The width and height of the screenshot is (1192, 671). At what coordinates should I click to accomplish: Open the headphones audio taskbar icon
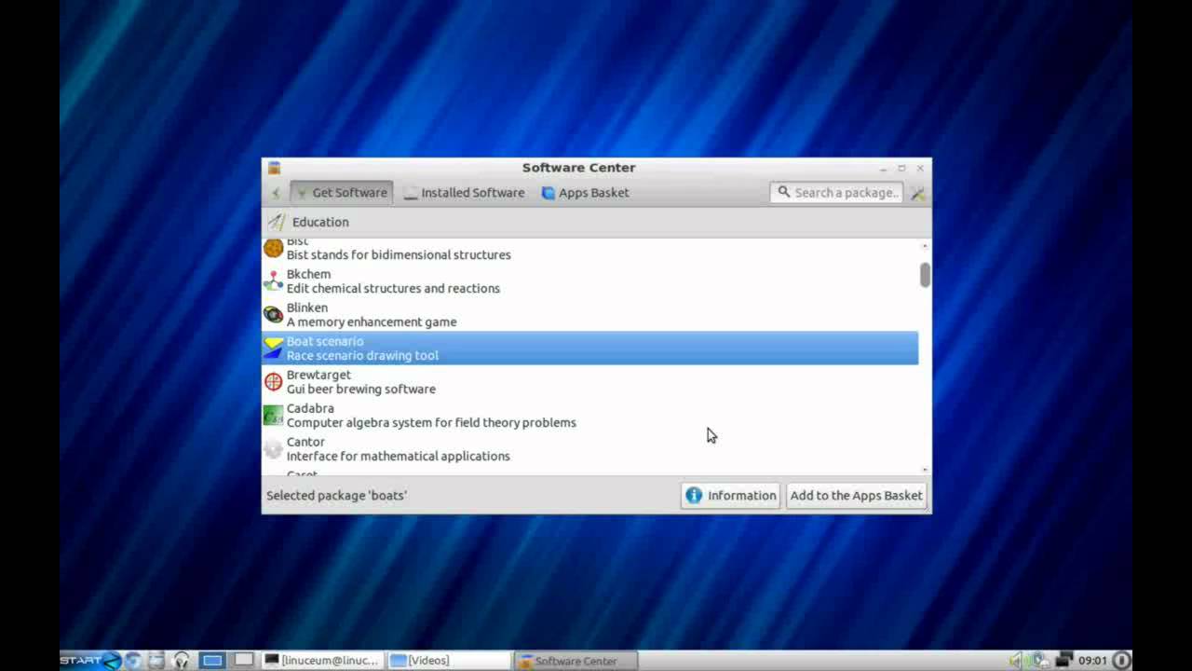(x=182, y=660)
